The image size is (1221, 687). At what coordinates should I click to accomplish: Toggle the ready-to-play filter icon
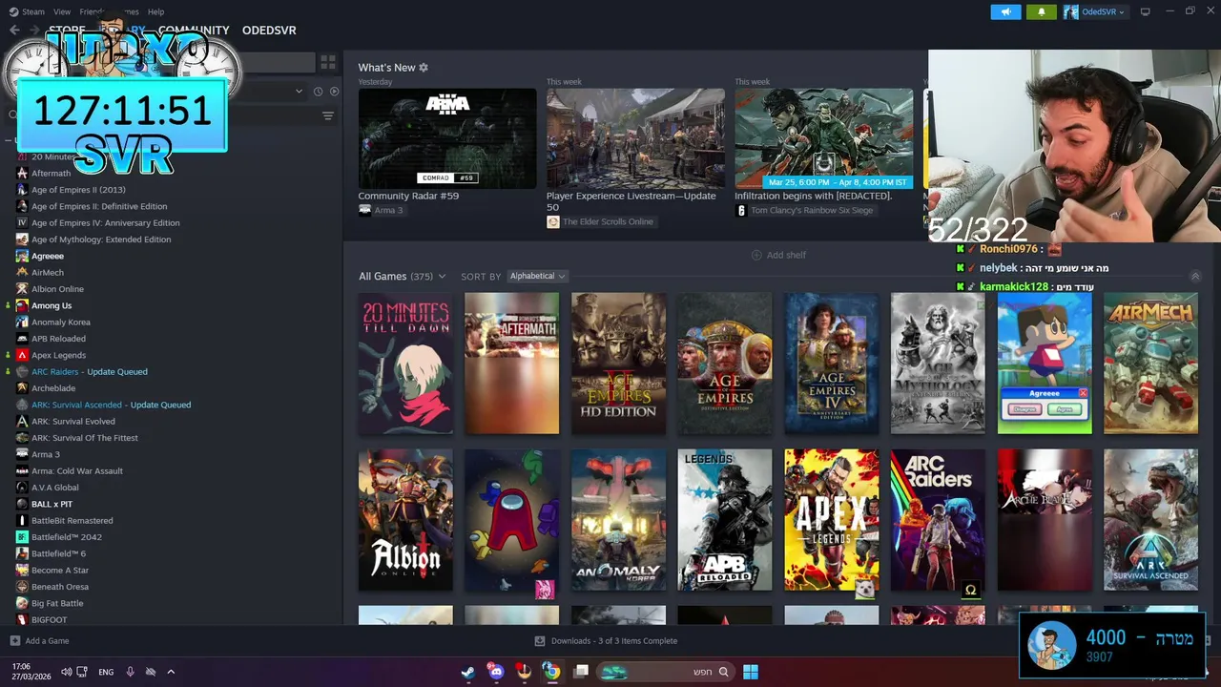pos(334,92)
